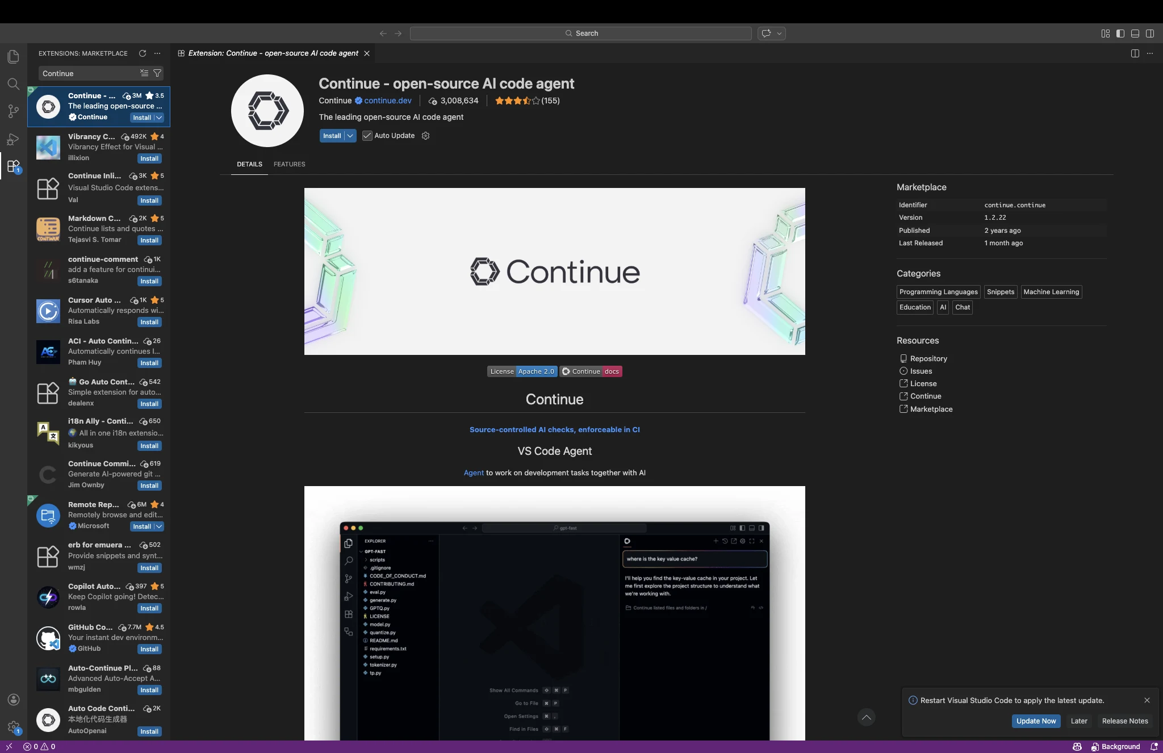Screen dimensions: 1163x753
Task: Expand Install dropdown for Remote Repositories
Action: [x=159, y=526]
